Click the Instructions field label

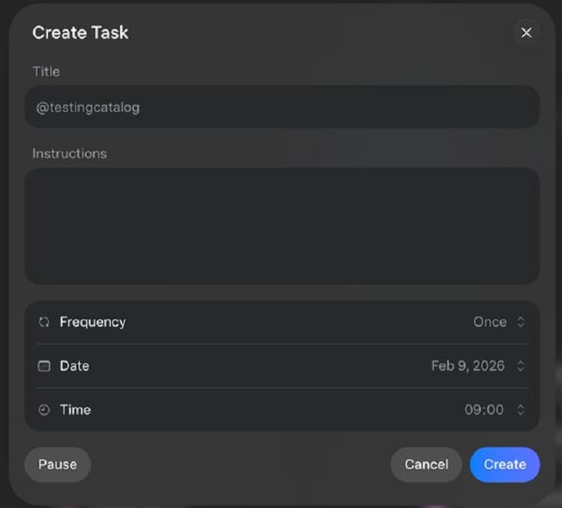tap(70, 153)
